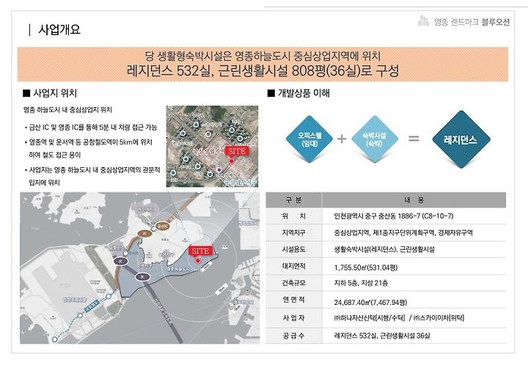528x365 pixels.
Task: Click the 대지면적 row label
Action: point(293,266)
